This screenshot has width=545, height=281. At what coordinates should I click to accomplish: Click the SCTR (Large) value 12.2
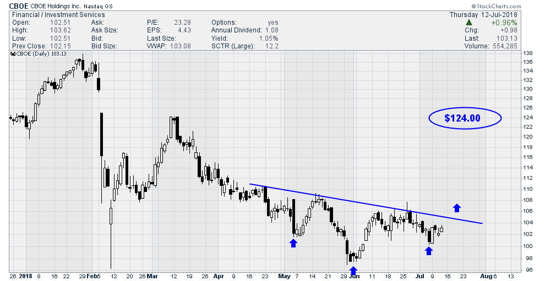tap(272, 46)
